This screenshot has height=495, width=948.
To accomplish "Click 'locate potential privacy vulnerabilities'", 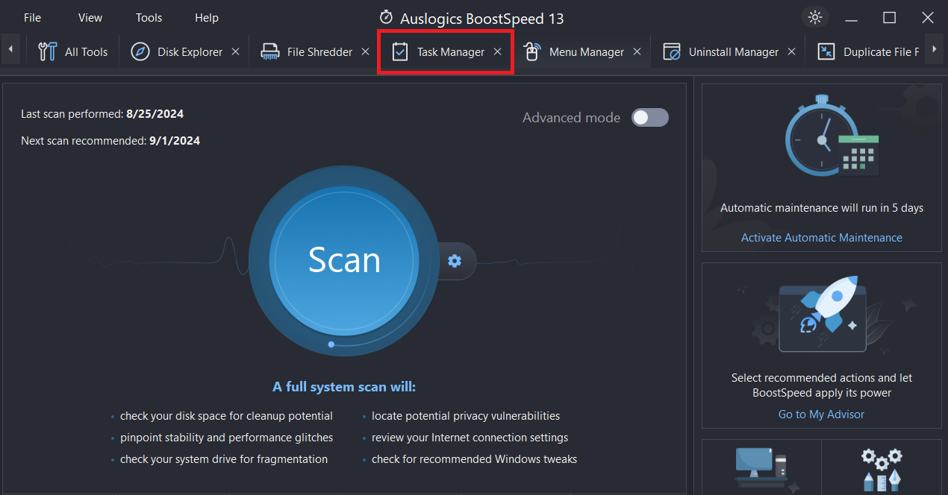I will [x=466, y=416].
